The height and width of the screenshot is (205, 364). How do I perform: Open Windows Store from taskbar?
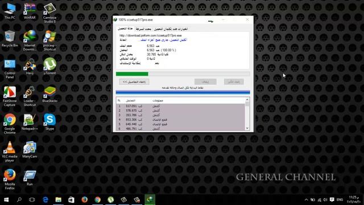pos(71,200)
